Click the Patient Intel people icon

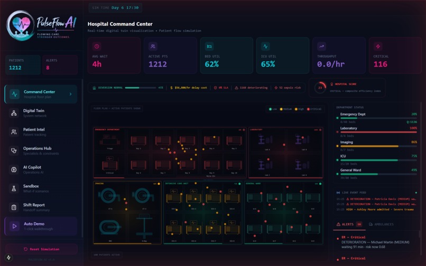[x=14, y=132]
